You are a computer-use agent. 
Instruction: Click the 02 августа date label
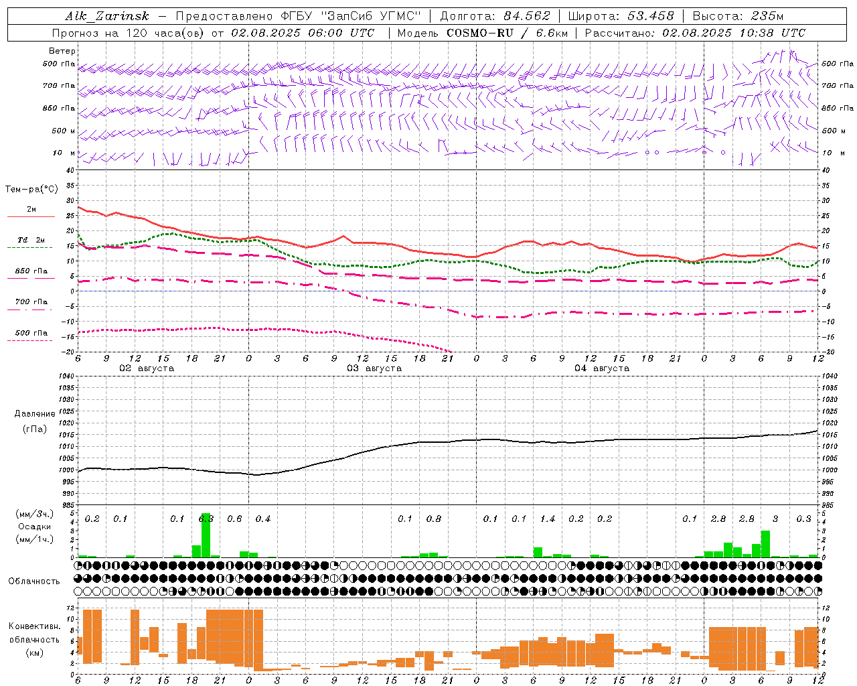(147, 368)
